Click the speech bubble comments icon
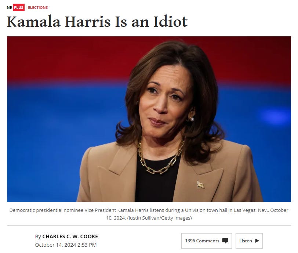The image size is (298, 253). (225, 241)
